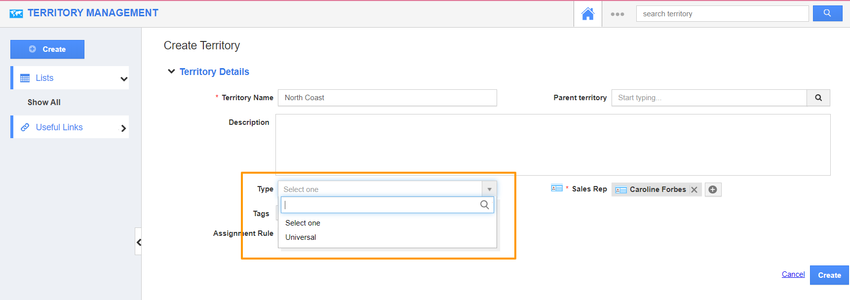Choose Universal from Type options
The image size is (850, 300).
click(x=301, y=237)
